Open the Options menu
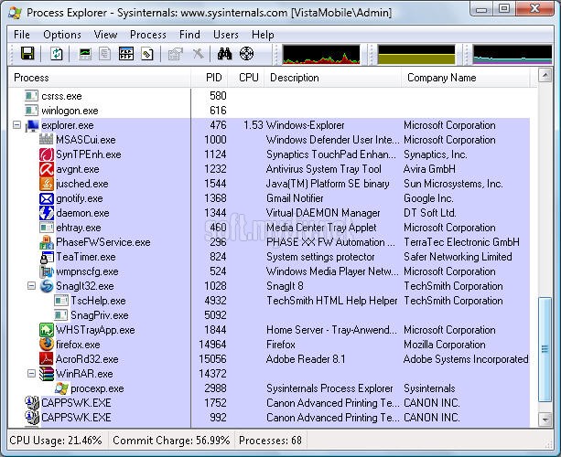 [x=62, y=35]
